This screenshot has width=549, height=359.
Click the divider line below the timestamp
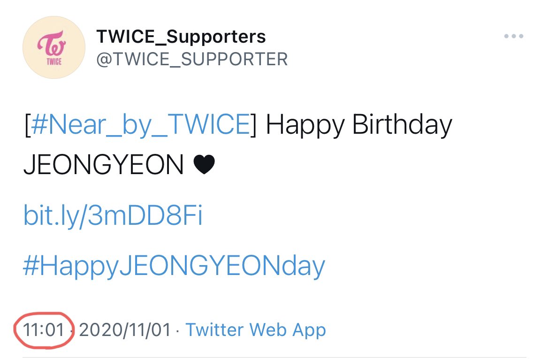coord(274,358)
